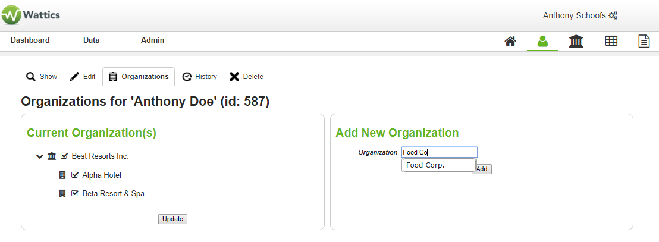The width and height of the screenshot is (659, 242).
Task: Click the building icon beside Alpha Hotel
Action: [62, 175]
